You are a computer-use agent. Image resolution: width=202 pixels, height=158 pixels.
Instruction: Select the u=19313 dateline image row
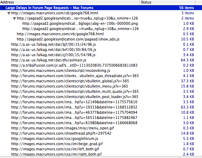point(101,107)
